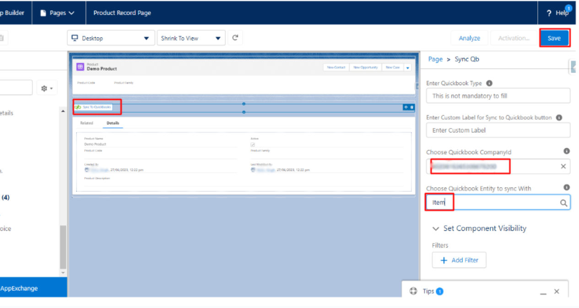The width and height of the screenshot is (579, 308).
Task: Click the Analyze button
Action: point(470,38)
